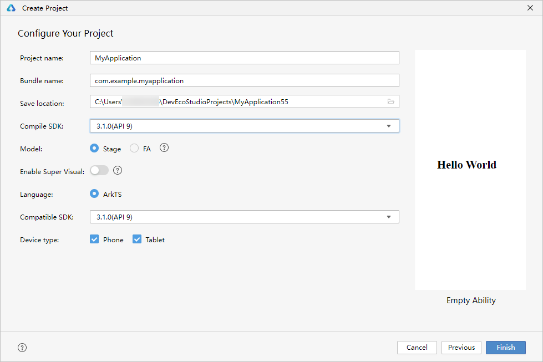Open the Save location folder browser
Image resolution: width=543 pixels, height=362 pixels.
tap(390, 101)
